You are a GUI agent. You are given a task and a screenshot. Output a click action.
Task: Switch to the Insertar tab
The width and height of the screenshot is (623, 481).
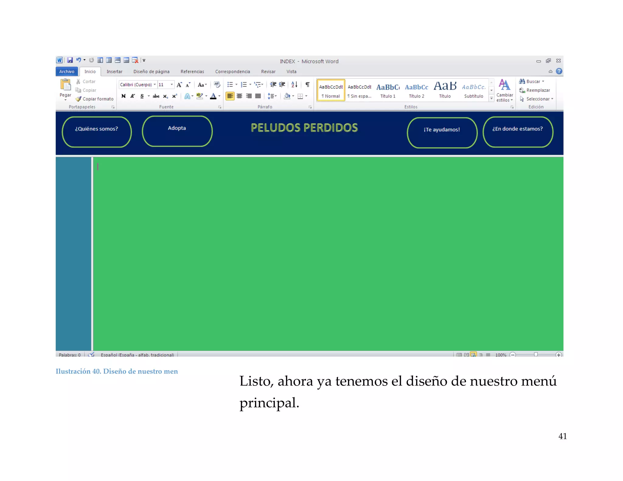pyautogui.click(x=114, y=71)
